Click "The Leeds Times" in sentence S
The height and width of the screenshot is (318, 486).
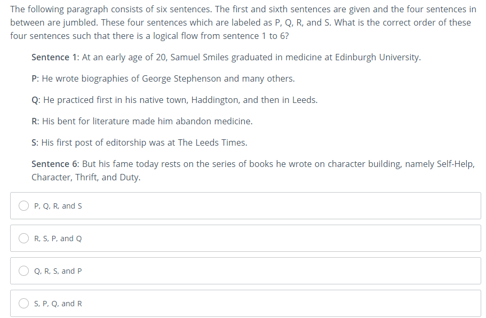tap(212, 142)
